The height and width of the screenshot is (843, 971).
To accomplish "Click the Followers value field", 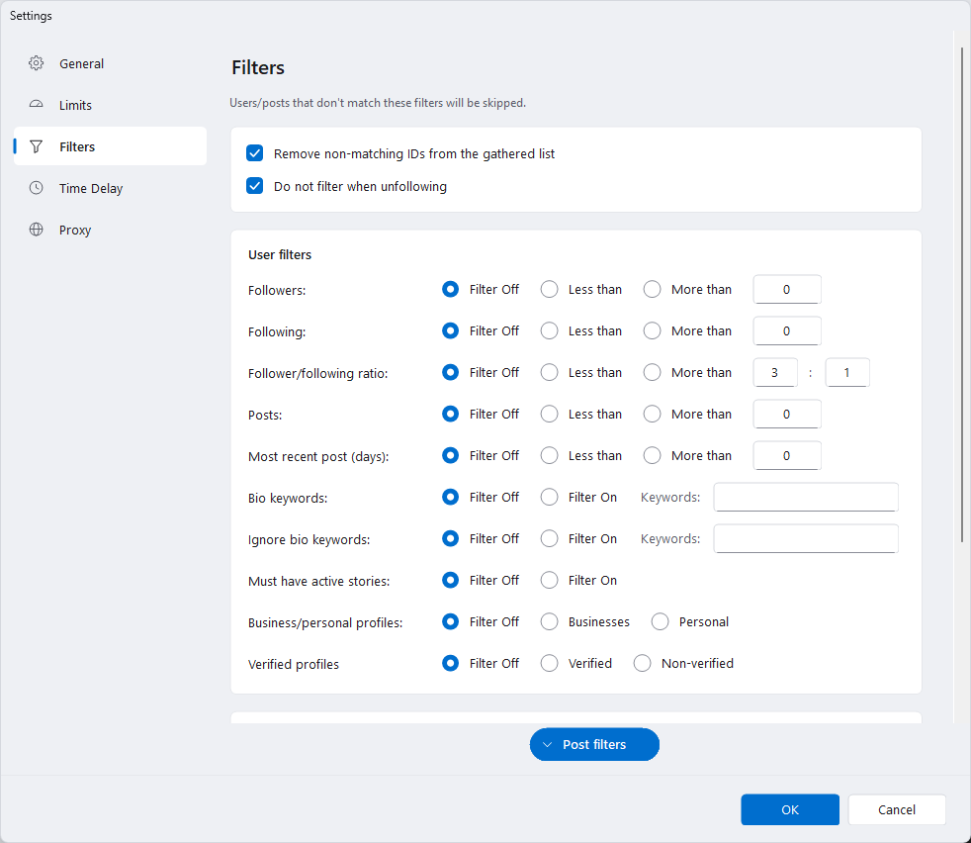I will 786,290.
